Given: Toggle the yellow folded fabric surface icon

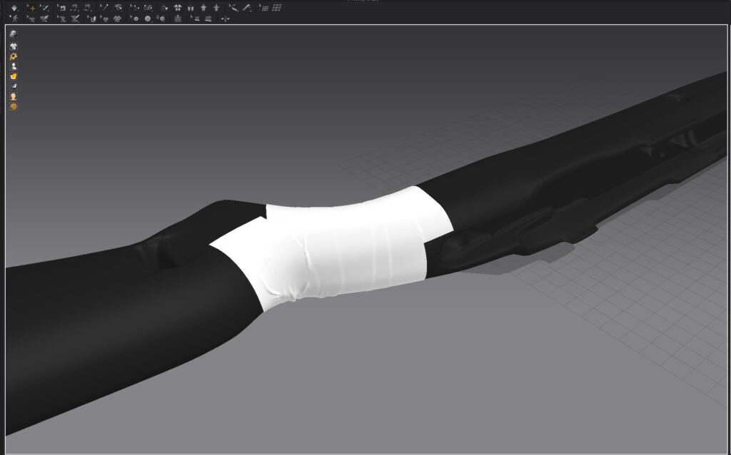Looking at the screenshot, I should coord(13,76).
